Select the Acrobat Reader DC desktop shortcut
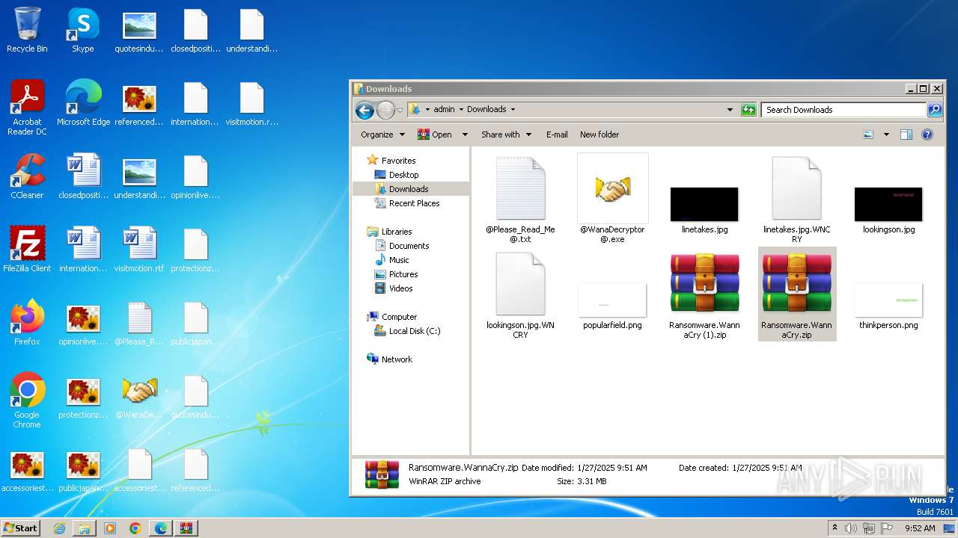958x538 pixels. 28,108
